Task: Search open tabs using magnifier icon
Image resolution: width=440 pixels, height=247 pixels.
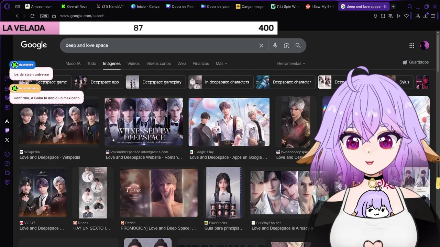Action: click(410, 7)
